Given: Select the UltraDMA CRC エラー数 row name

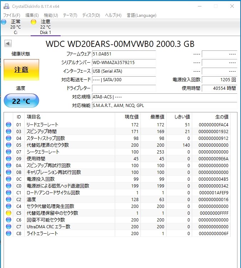Looking at the screenshot, I should point(48,226).
